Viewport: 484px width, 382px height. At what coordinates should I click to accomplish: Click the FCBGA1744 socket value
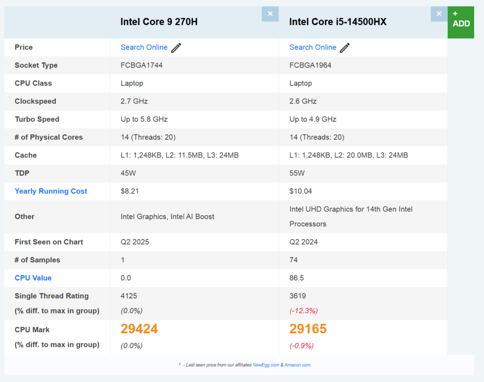(142, 65)
